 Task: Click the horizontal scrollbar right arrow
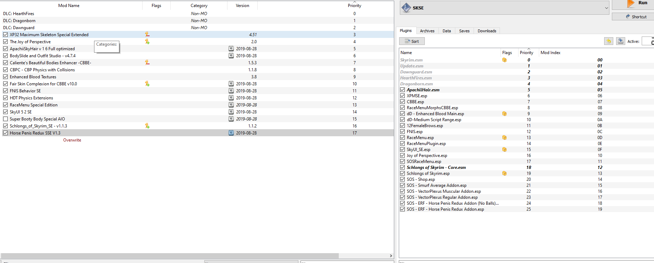391,256
